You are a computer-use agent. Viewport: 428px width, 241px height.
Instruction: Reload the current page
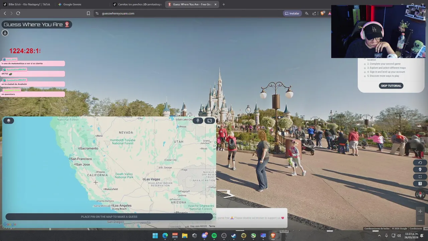point(18,13)
